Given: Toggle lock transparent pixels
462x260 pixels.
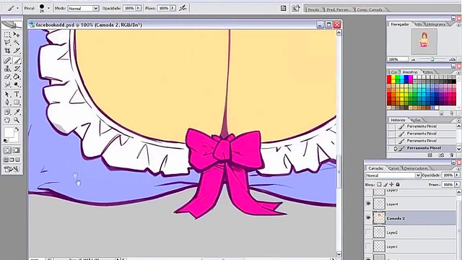Looking at the screenshot, I should [379, 185].
